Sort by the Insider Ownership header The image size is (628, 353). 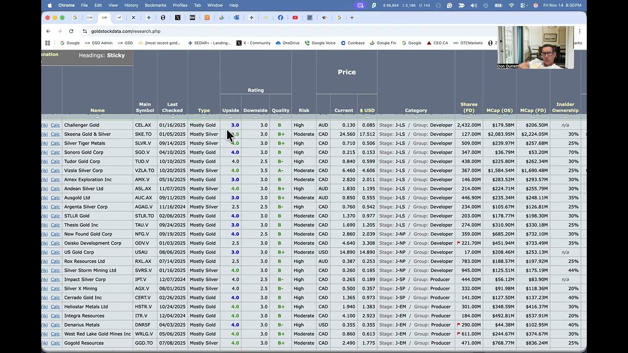click(x=565, y=107)
